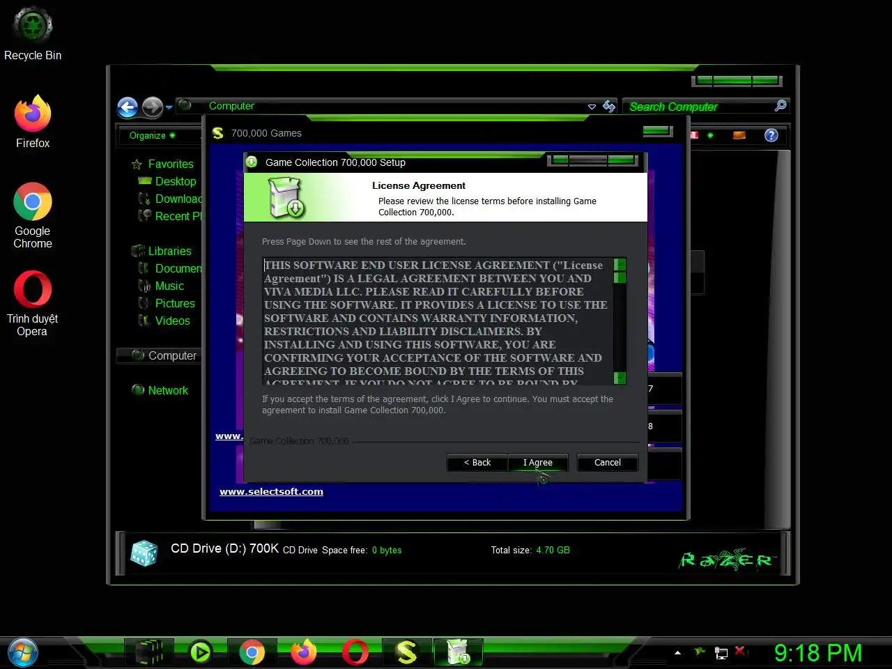
Task: Open Opera from the taskbar
Action: coord(355,653)
